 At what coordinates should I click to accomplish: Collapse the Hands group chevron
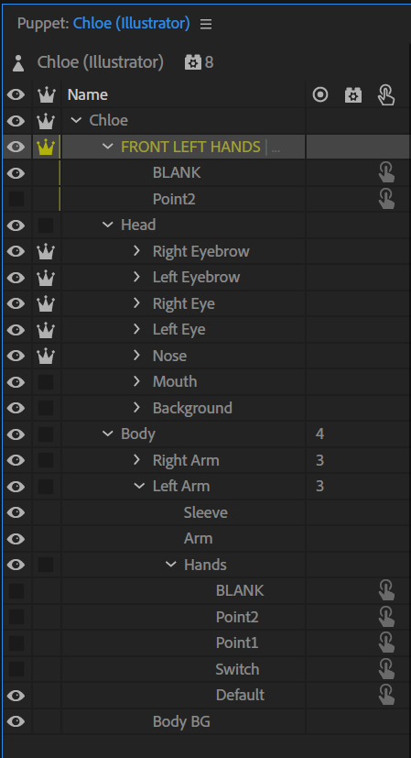tap(170, 565)
